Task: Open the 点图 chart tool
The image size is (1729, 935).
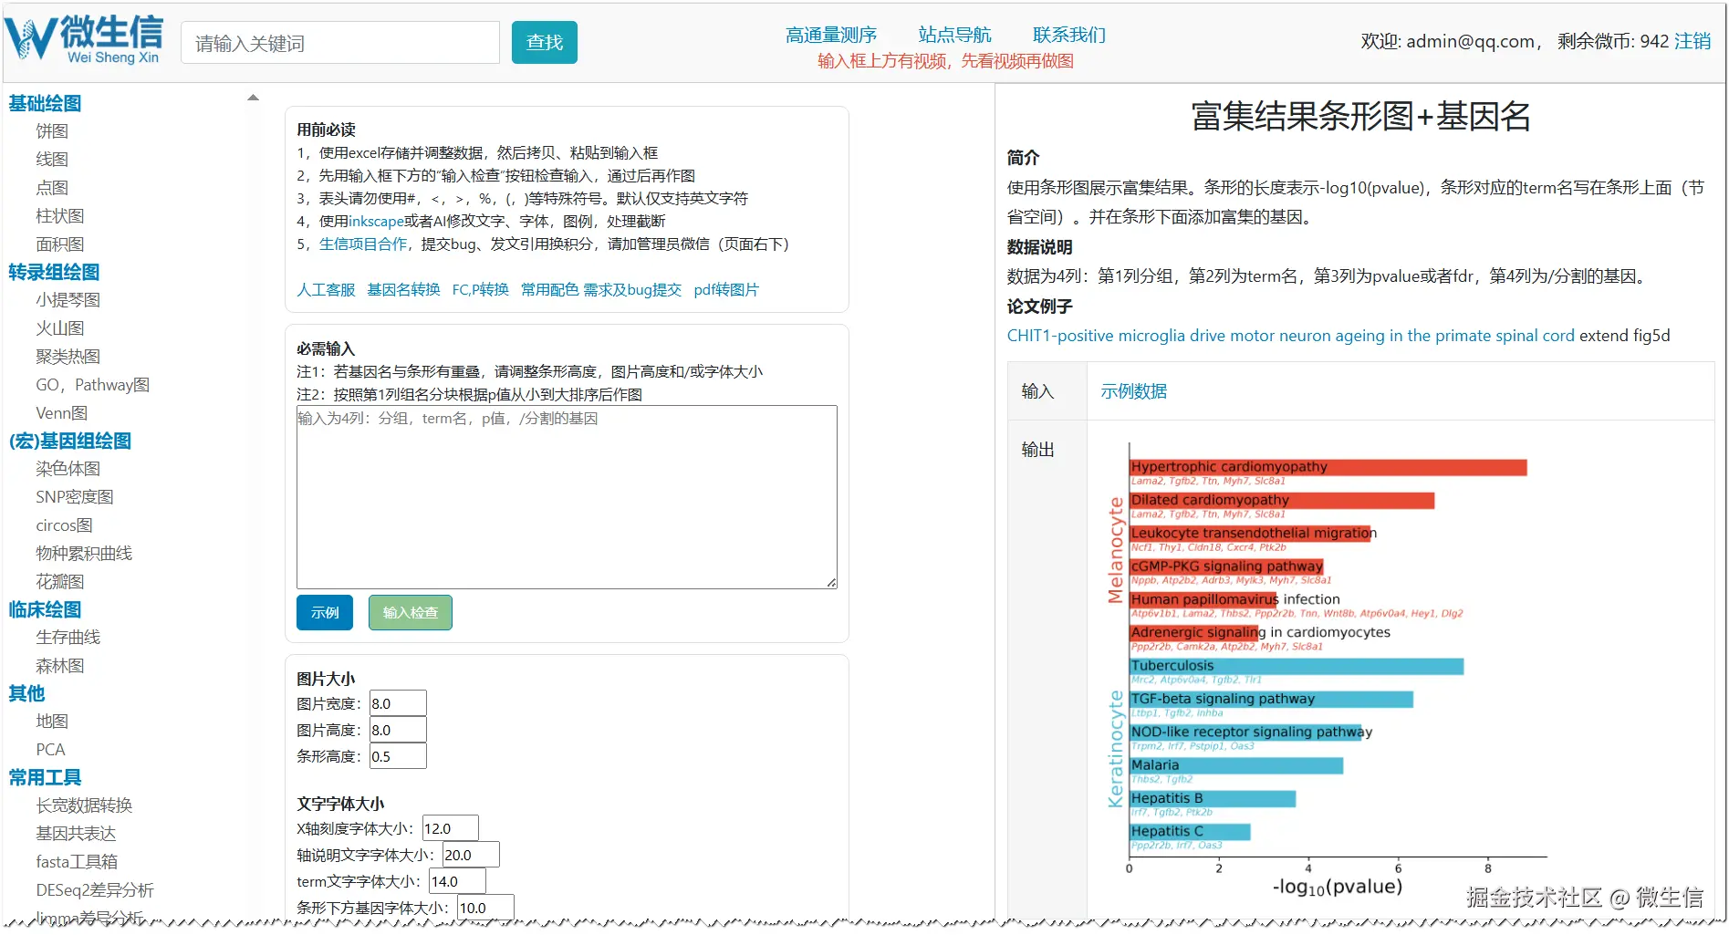Action: point(52,188)
